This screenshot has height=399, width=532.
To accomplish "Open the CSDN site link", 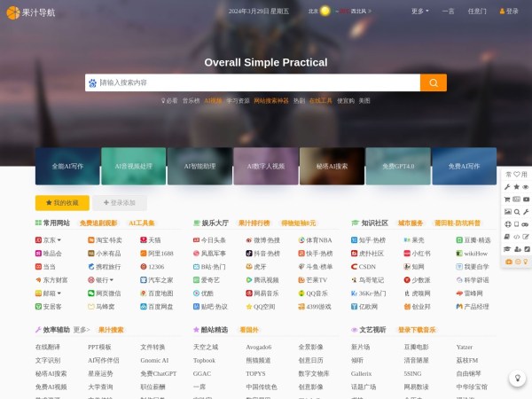I will (364, 267).
